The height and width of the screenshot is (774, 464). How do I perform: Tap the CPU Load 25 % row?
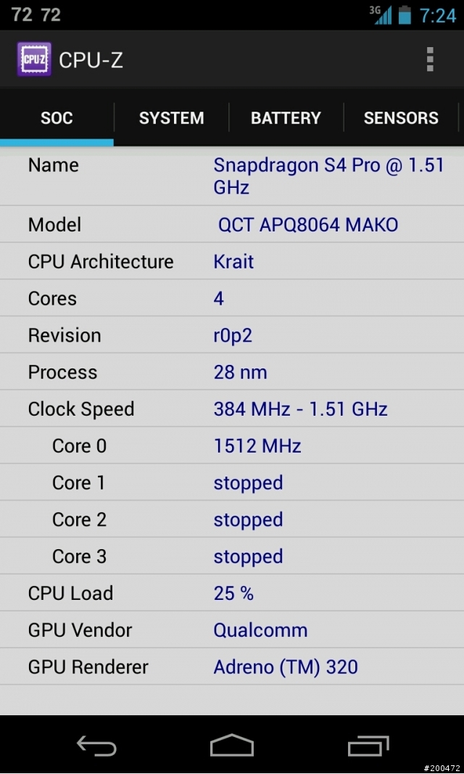[x=232, y=593]
